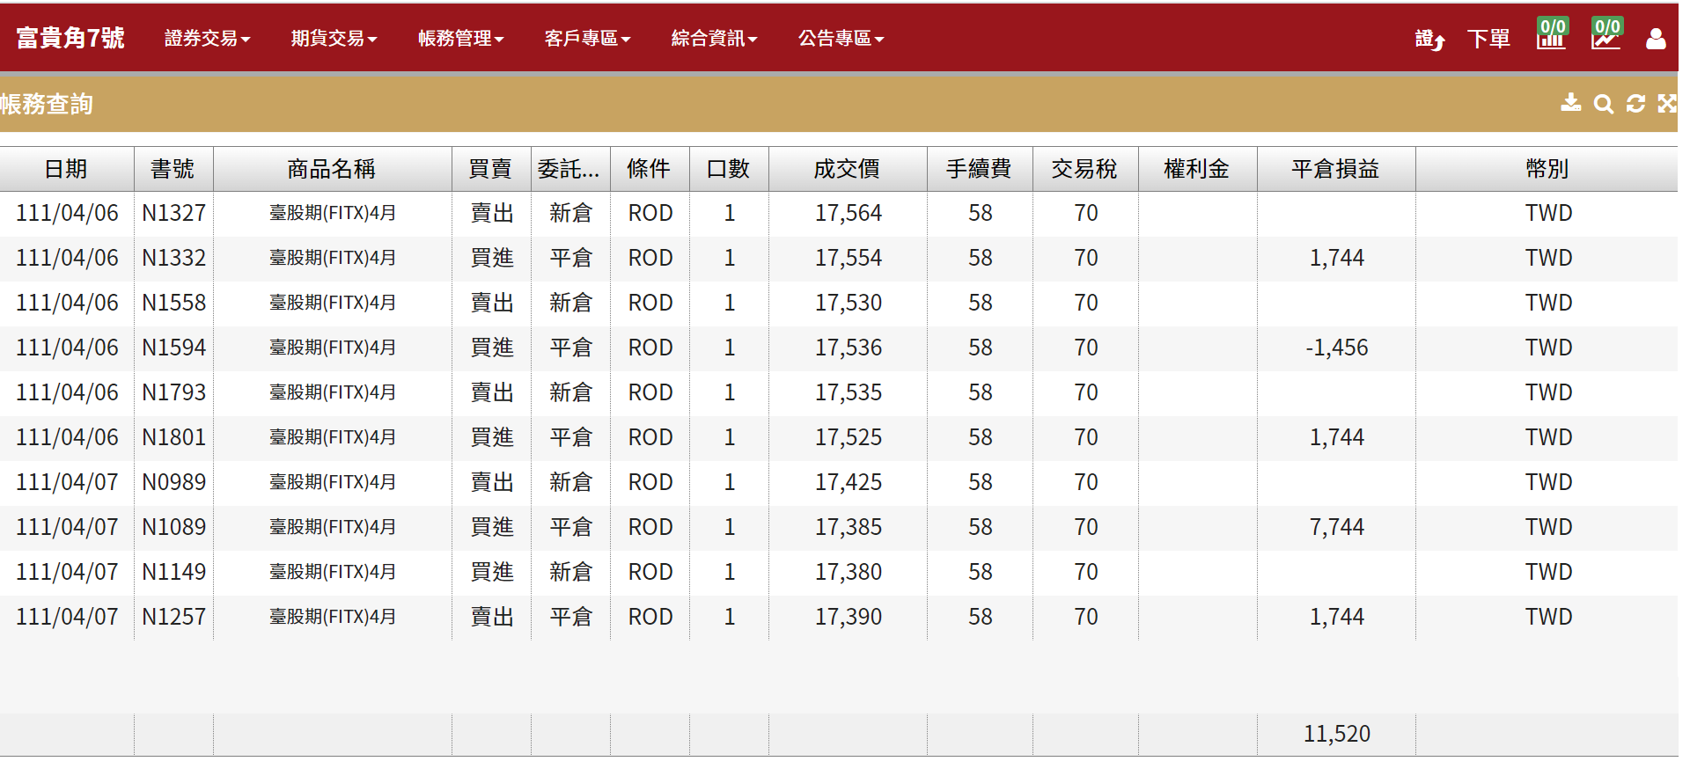Click the 權利金 column header
The height and width of the screenshot is (776, 1690).
coord(1197,169)
